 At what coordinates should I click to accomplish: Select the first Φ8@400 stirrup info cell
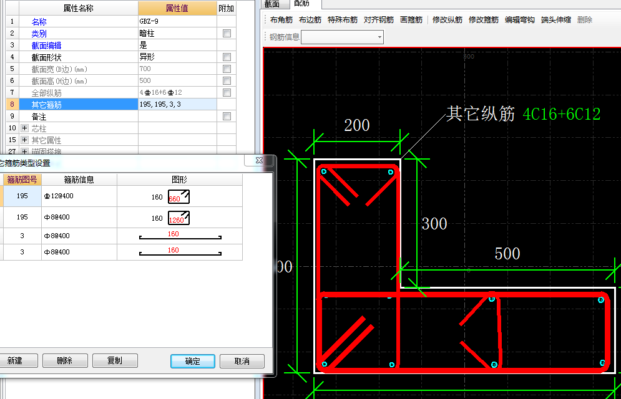[x=79, y=217]
